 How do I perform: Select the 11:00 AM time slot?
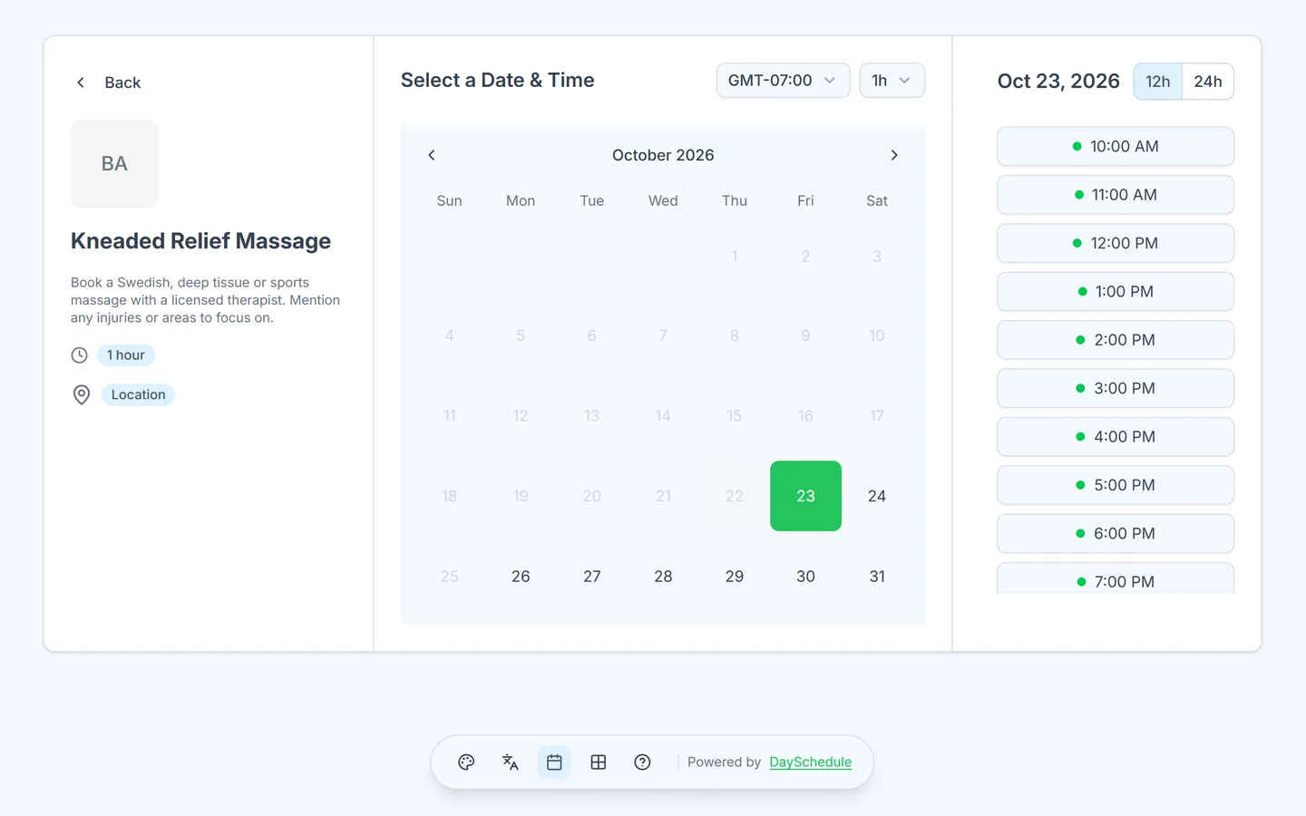[1116, 195]
